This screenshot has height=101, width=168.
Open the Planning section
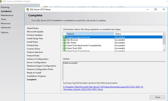coord(5,7)
